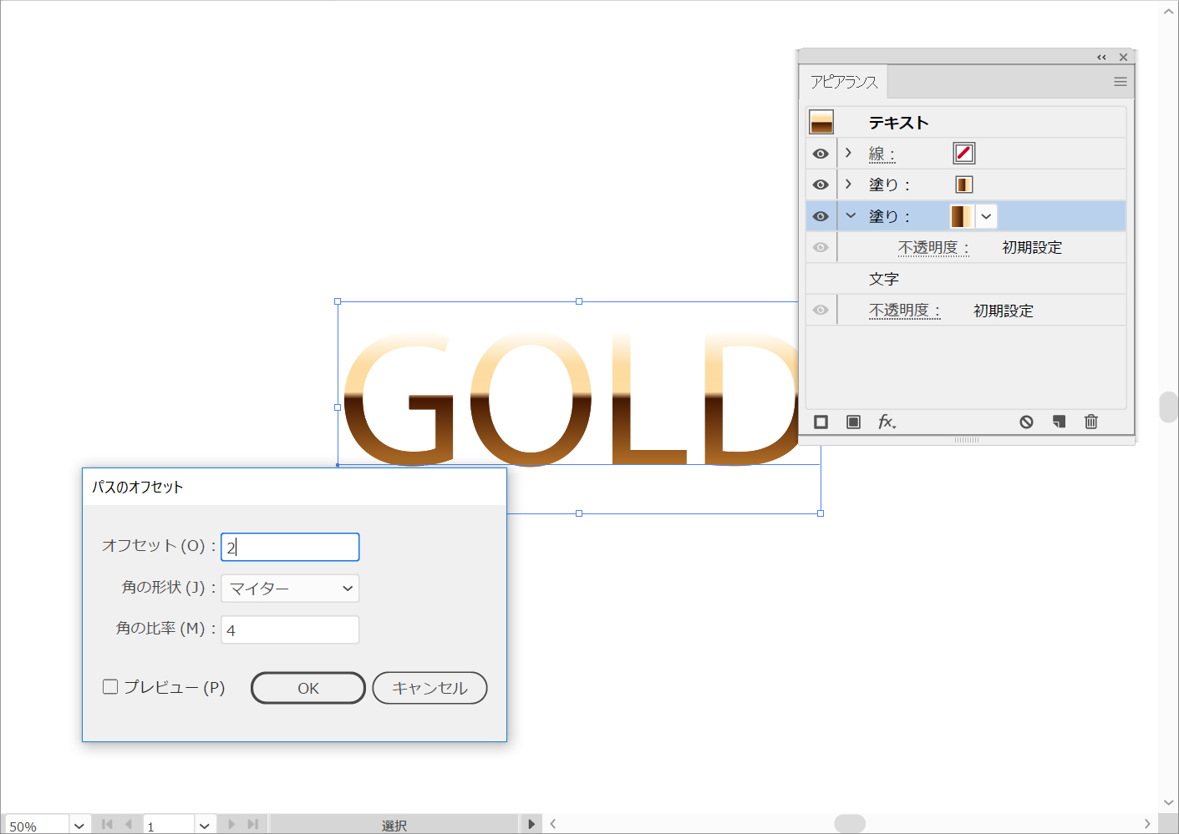1179x834 pixels.
Task: Cancel the Offset Path dialog
Action: [429, 688]
